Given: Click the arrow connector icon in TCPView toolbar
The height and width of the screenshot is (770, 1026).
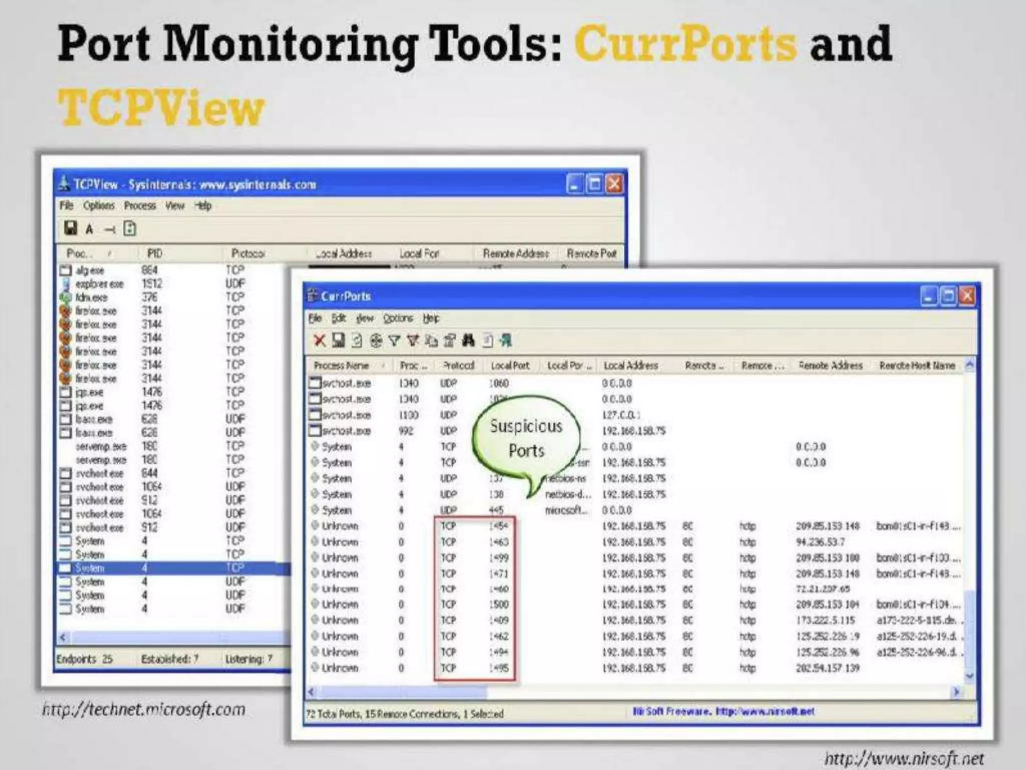Looking at the screenshot, I should (x=110, y=230).
